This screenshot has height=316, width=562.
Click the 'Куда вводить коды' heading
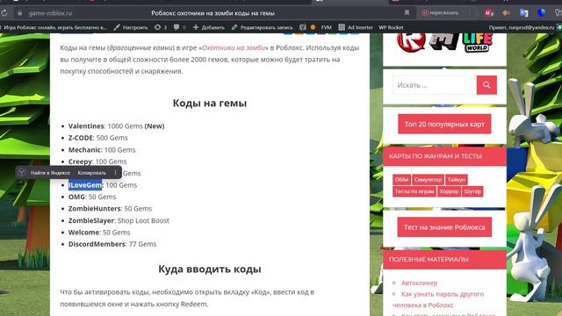pyautogui.click(x=210, y=269)
